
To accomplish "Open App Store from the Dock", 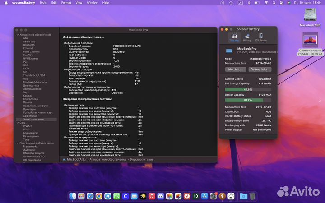I will [x=204, y=196].
